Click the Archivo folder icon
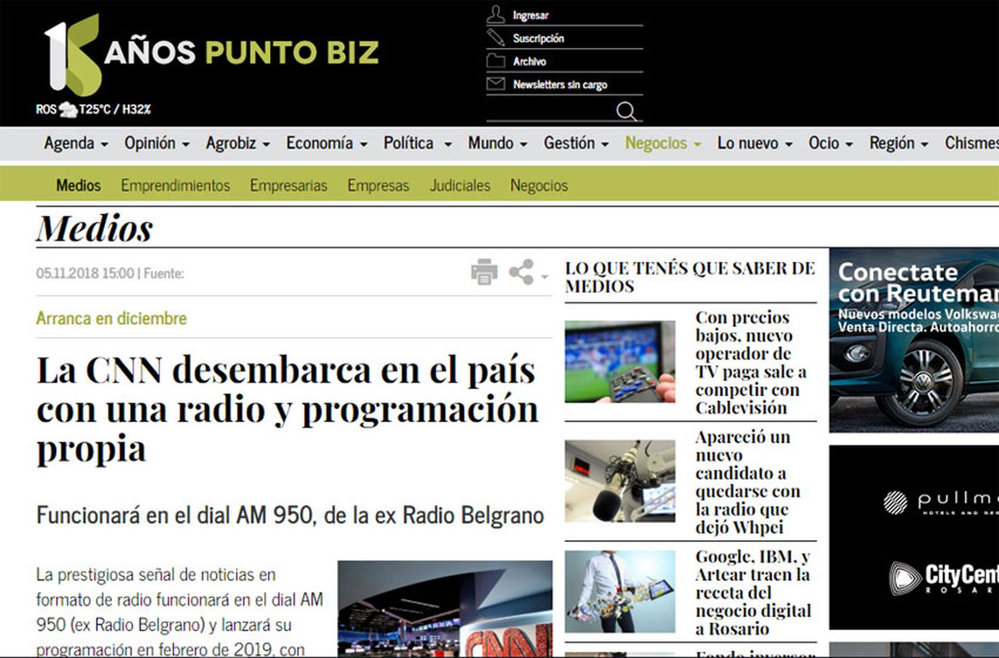Screen dimensions: 999x658 click(496, 61)
